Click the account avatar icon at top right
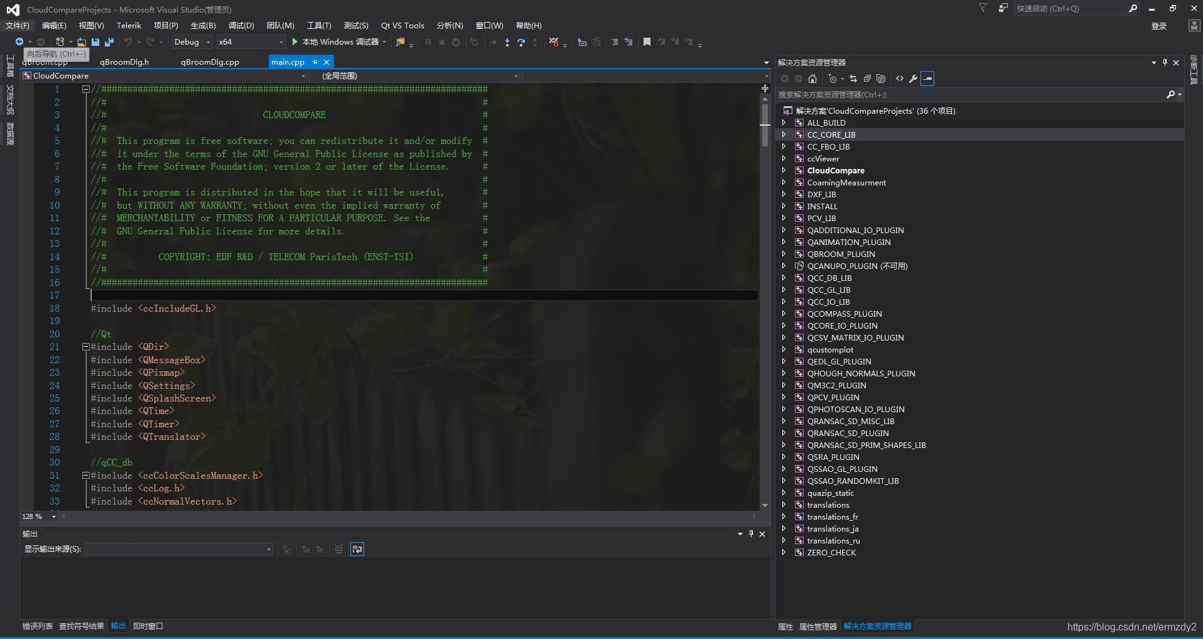This screenshot has width=1203, height=639. click(1194, 26)
